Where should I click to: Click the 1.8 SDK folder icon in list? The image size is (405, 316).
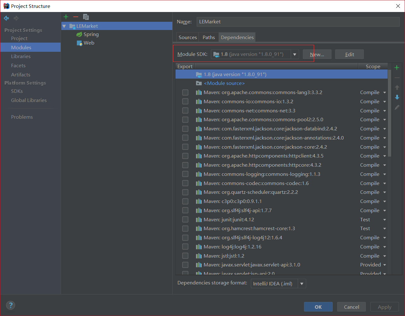click(199, 75)
